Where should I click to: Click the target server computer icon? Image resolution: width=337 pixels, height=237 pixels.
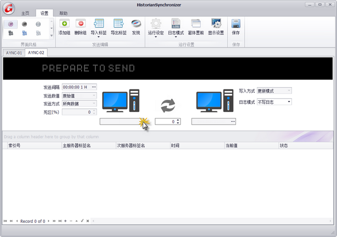215,101
